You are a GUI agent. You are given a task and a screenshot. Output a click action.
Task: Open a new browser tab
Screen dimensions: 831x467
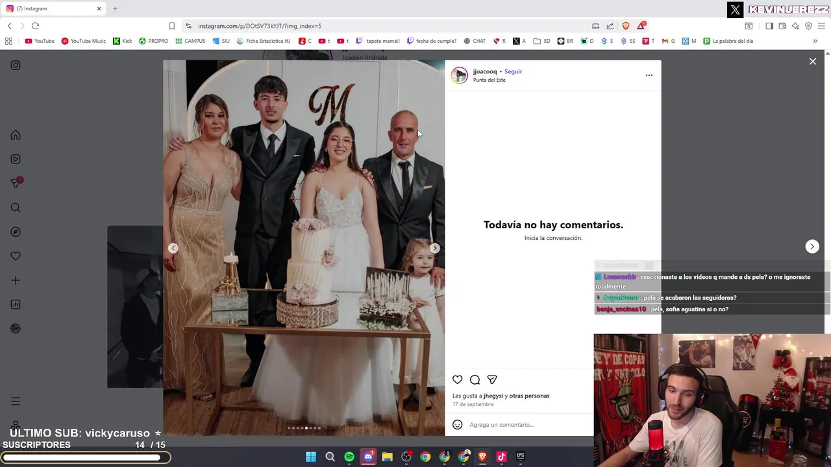(115, 8)
